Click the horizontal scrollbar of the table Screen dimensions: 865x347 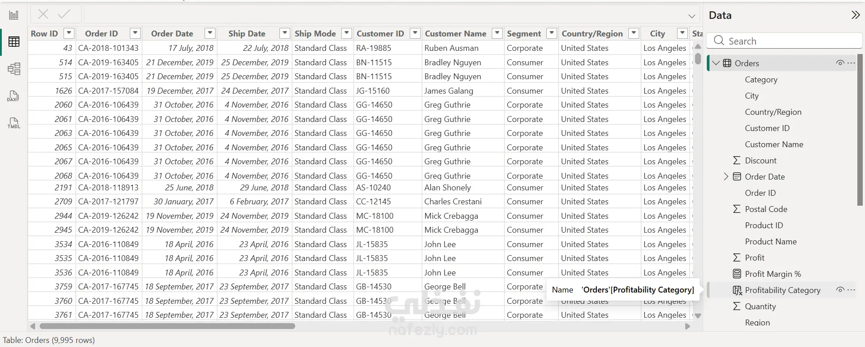point(167,326)
